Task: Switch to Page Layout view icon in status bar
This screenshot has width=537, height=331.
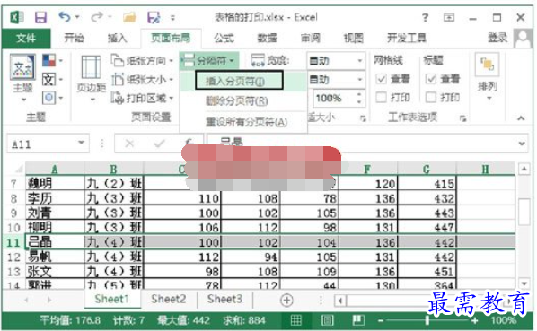Action: (x=327, y=320)
